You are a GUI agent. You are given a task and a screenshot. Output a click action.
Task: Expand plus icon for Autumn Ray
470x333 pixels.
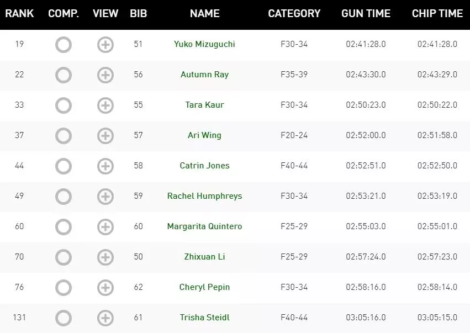pos(105,75)
